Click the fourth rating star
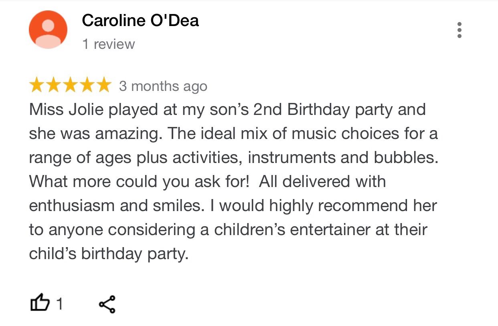 87,85
